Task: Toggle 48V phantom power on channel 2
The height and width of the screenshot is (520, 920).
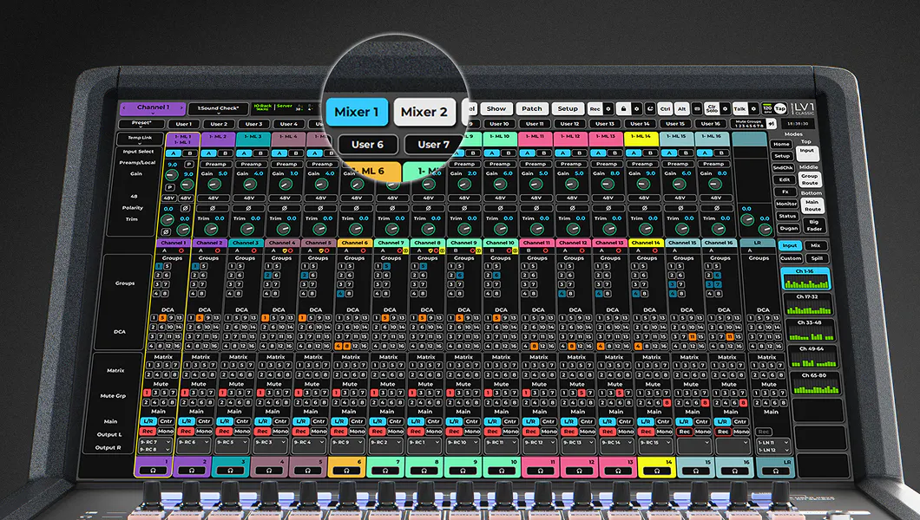Action: coord(213,198)
